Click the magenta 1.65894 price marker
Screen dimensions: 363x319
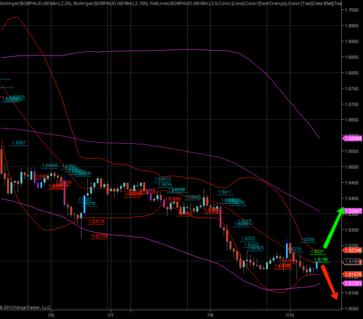pos(352,139)
